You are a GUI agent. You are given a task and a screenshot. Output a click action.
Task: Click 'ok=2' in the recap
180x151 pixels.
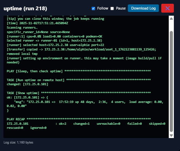click(63, 124)
